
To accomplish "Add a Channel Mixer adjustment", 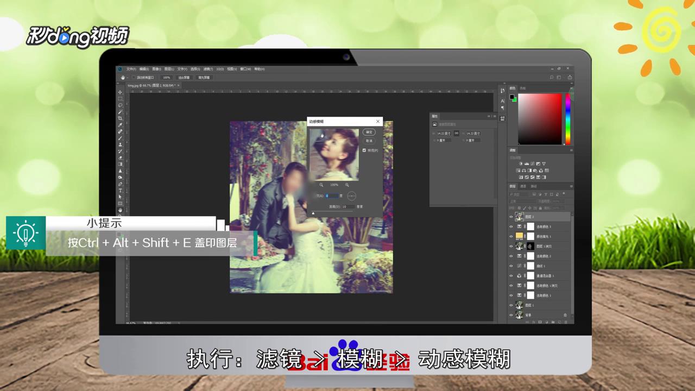I will coord(541,171).
